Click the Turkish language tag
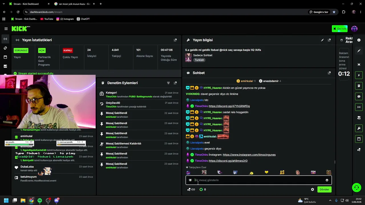Image resolution: width=365 pixels, height=205 pixels. click(x=199, y=60)
